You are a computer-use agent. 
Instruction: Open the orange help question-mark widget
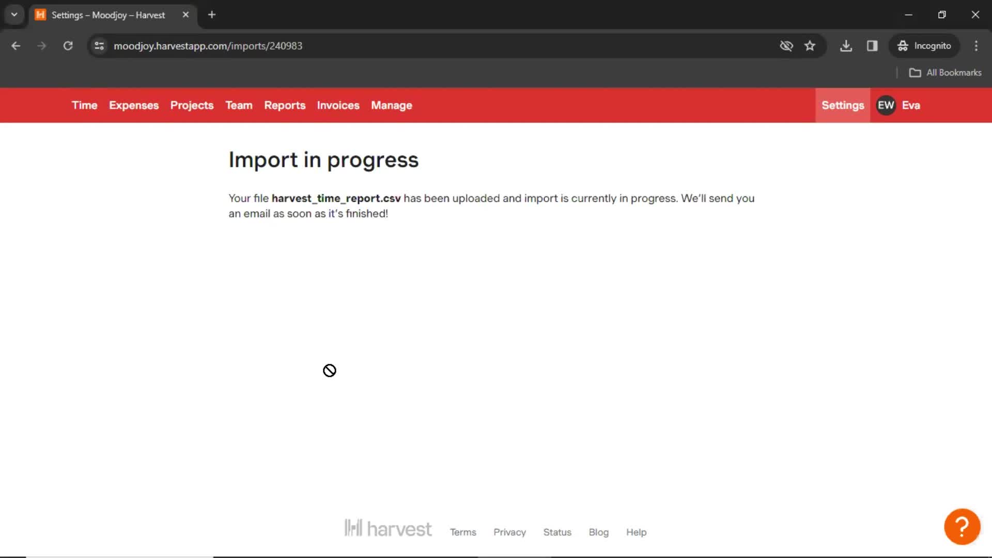[962, 527]
